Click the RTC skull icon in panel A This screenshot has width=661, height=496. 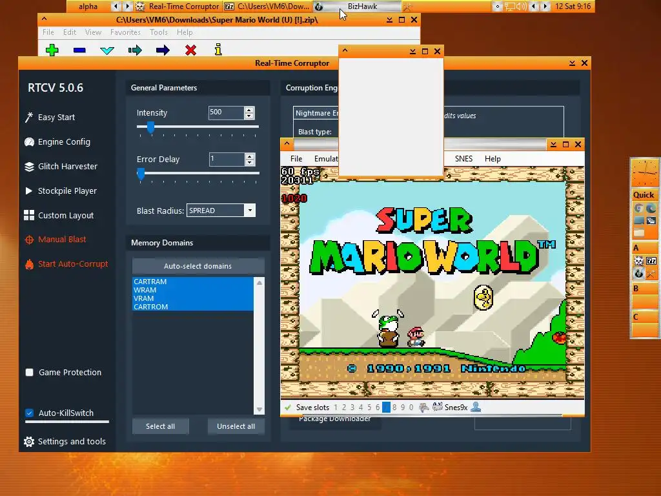click(x=638, y=261)
